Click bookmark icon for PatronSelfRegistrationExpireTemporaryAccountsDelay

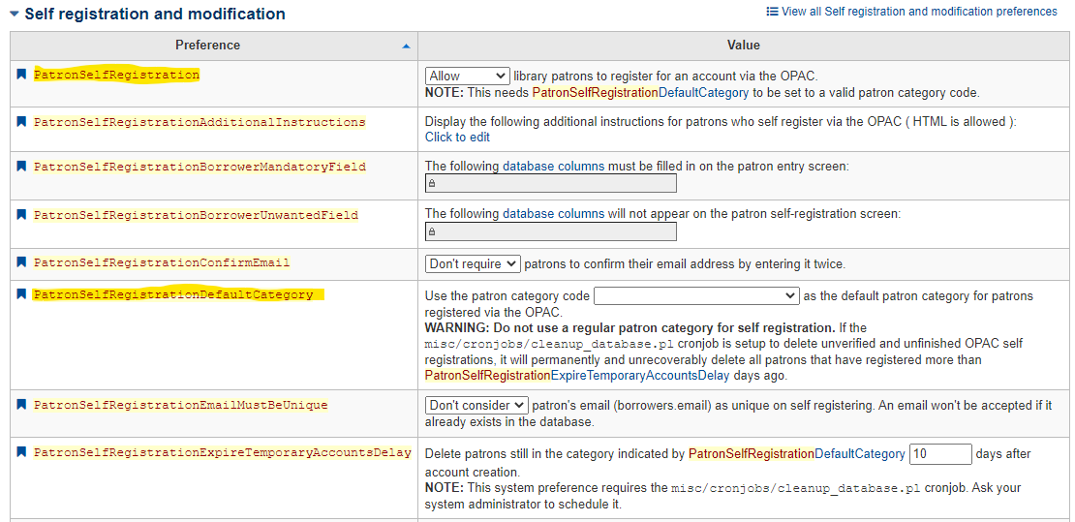coord(22,452)
